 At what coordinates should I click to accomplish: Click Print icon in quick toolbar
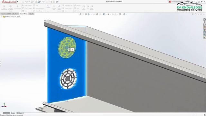pyautogui.click(x=39, y=2)
